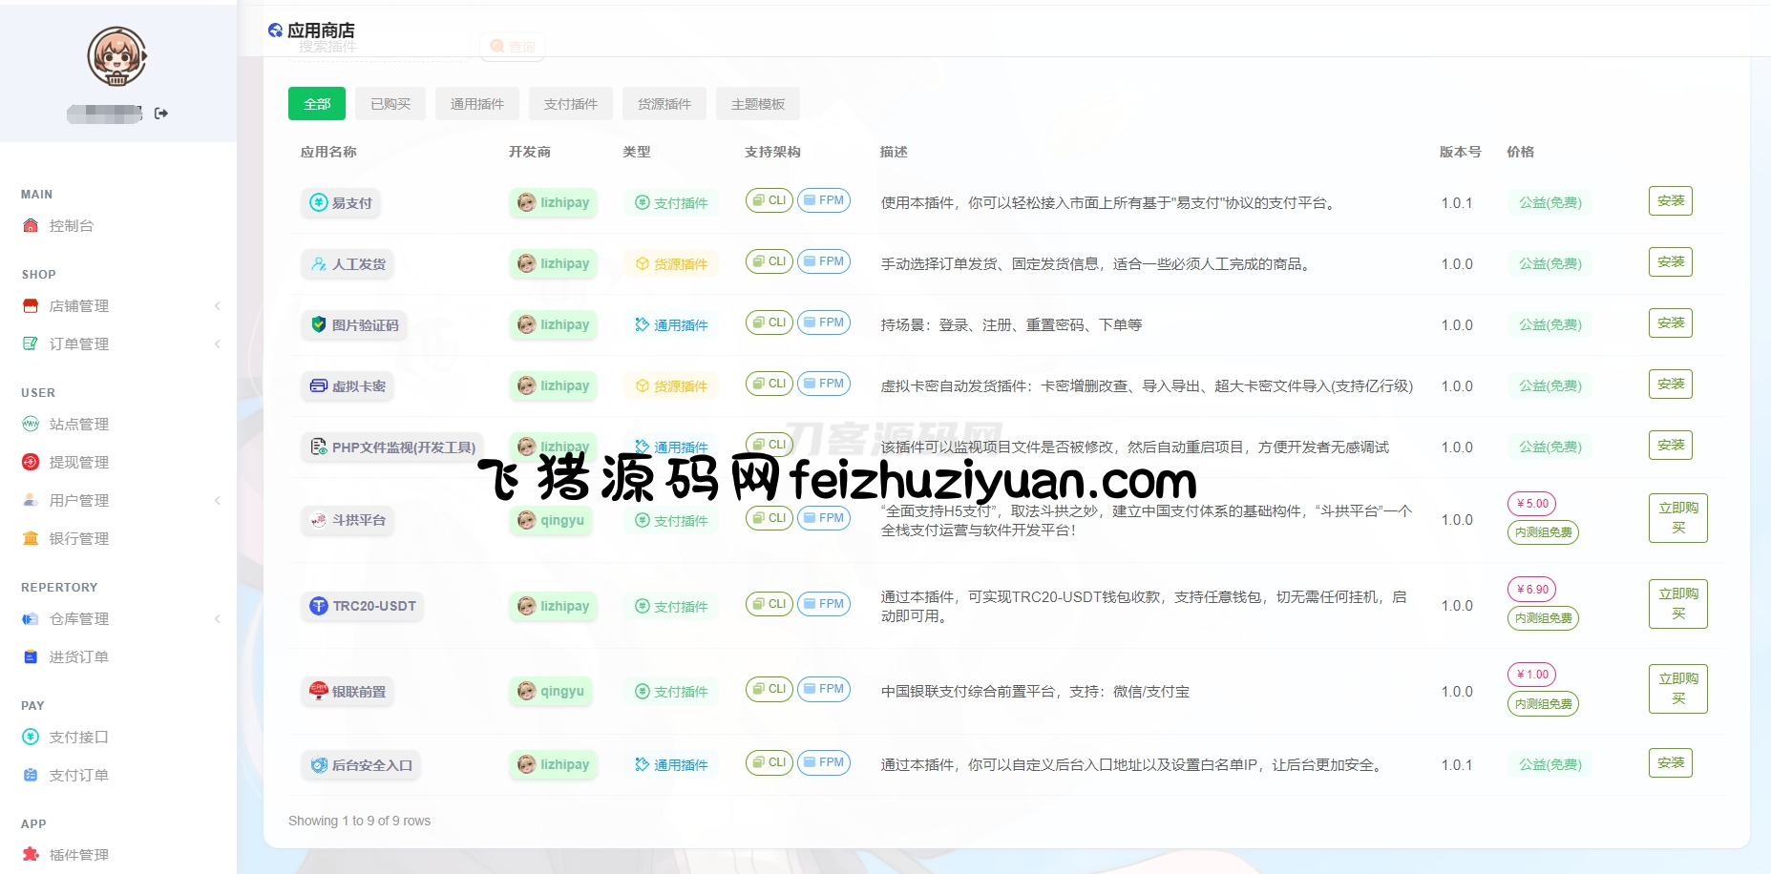Click the logout icon beside username

pyautogui.click(x=161, y=114)
